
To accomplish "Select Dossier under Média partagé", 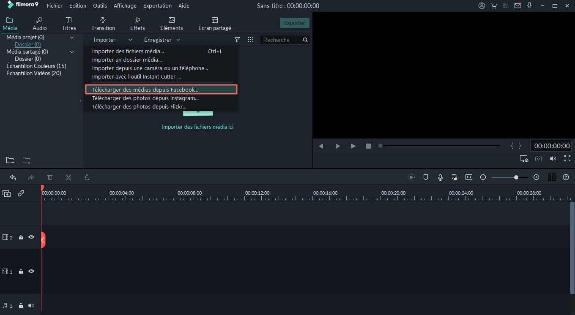I will click(28, 59).
